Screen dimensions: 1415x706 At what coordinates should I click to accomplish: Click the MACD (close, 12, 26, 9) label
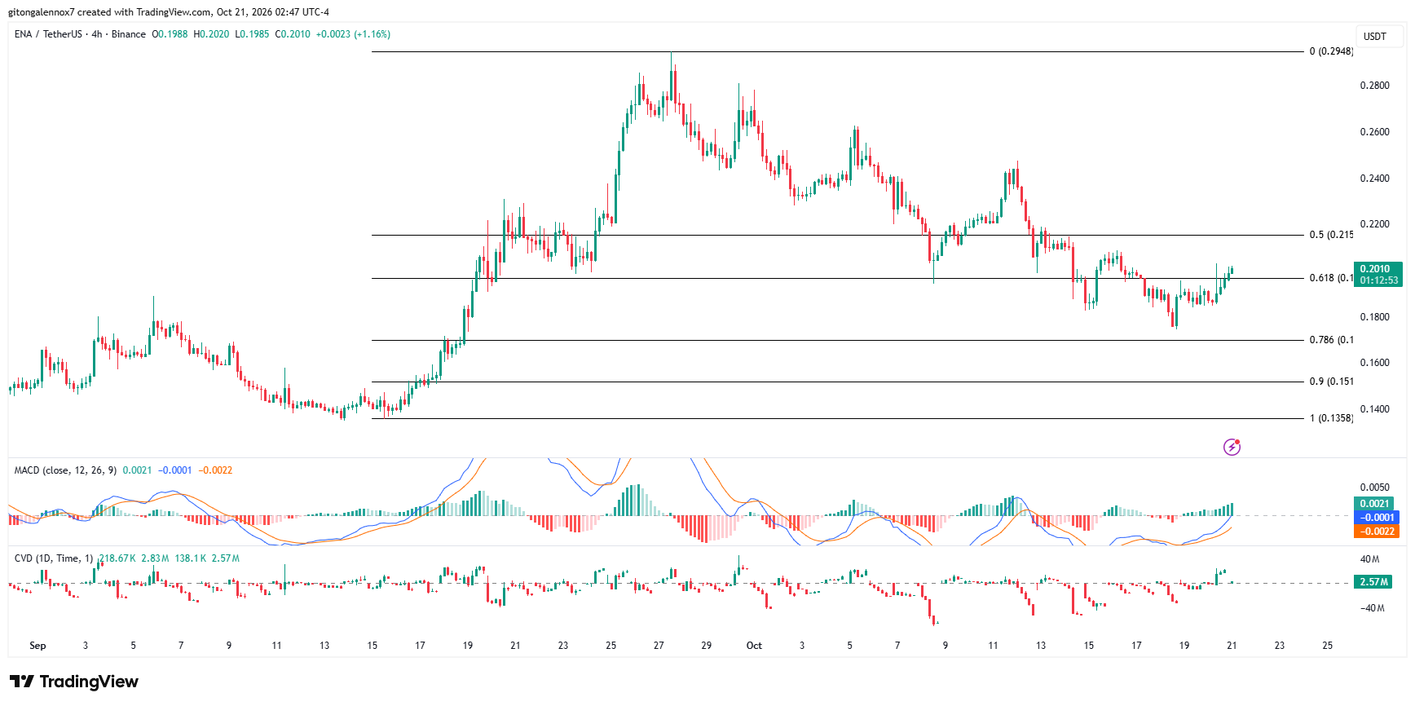65,470
